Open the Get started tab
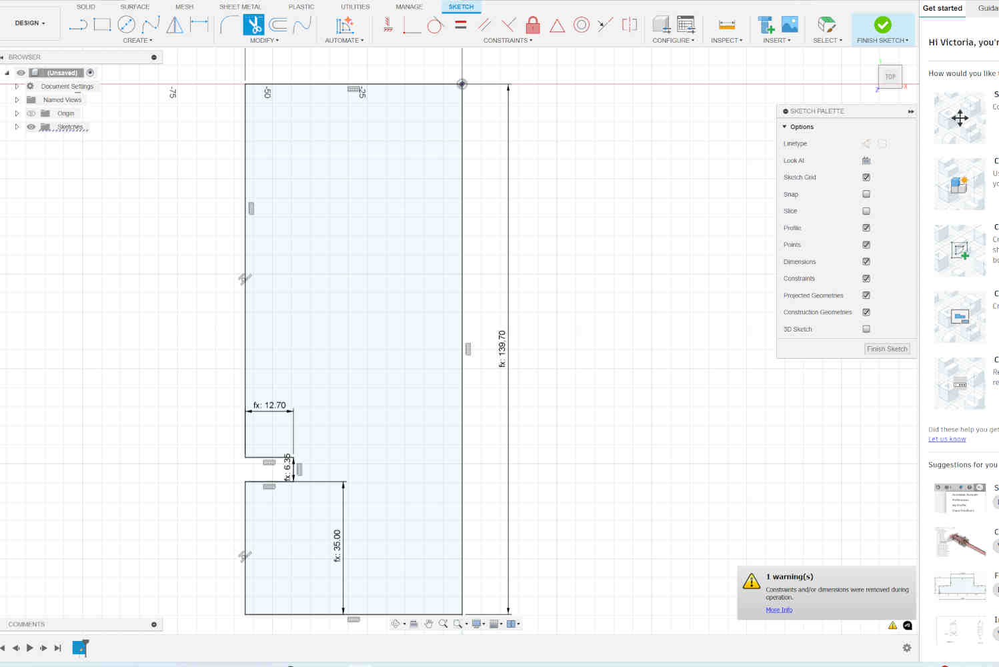This screenshot has width=999, height=667. pos(942,8)
